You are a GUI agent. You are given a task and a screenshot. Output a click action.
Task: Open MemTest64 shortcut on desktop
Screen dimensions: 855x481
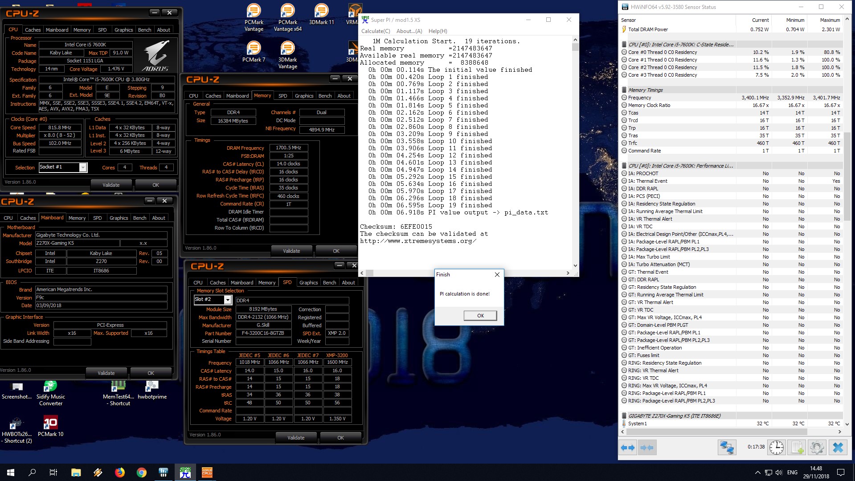coord(118,393)
